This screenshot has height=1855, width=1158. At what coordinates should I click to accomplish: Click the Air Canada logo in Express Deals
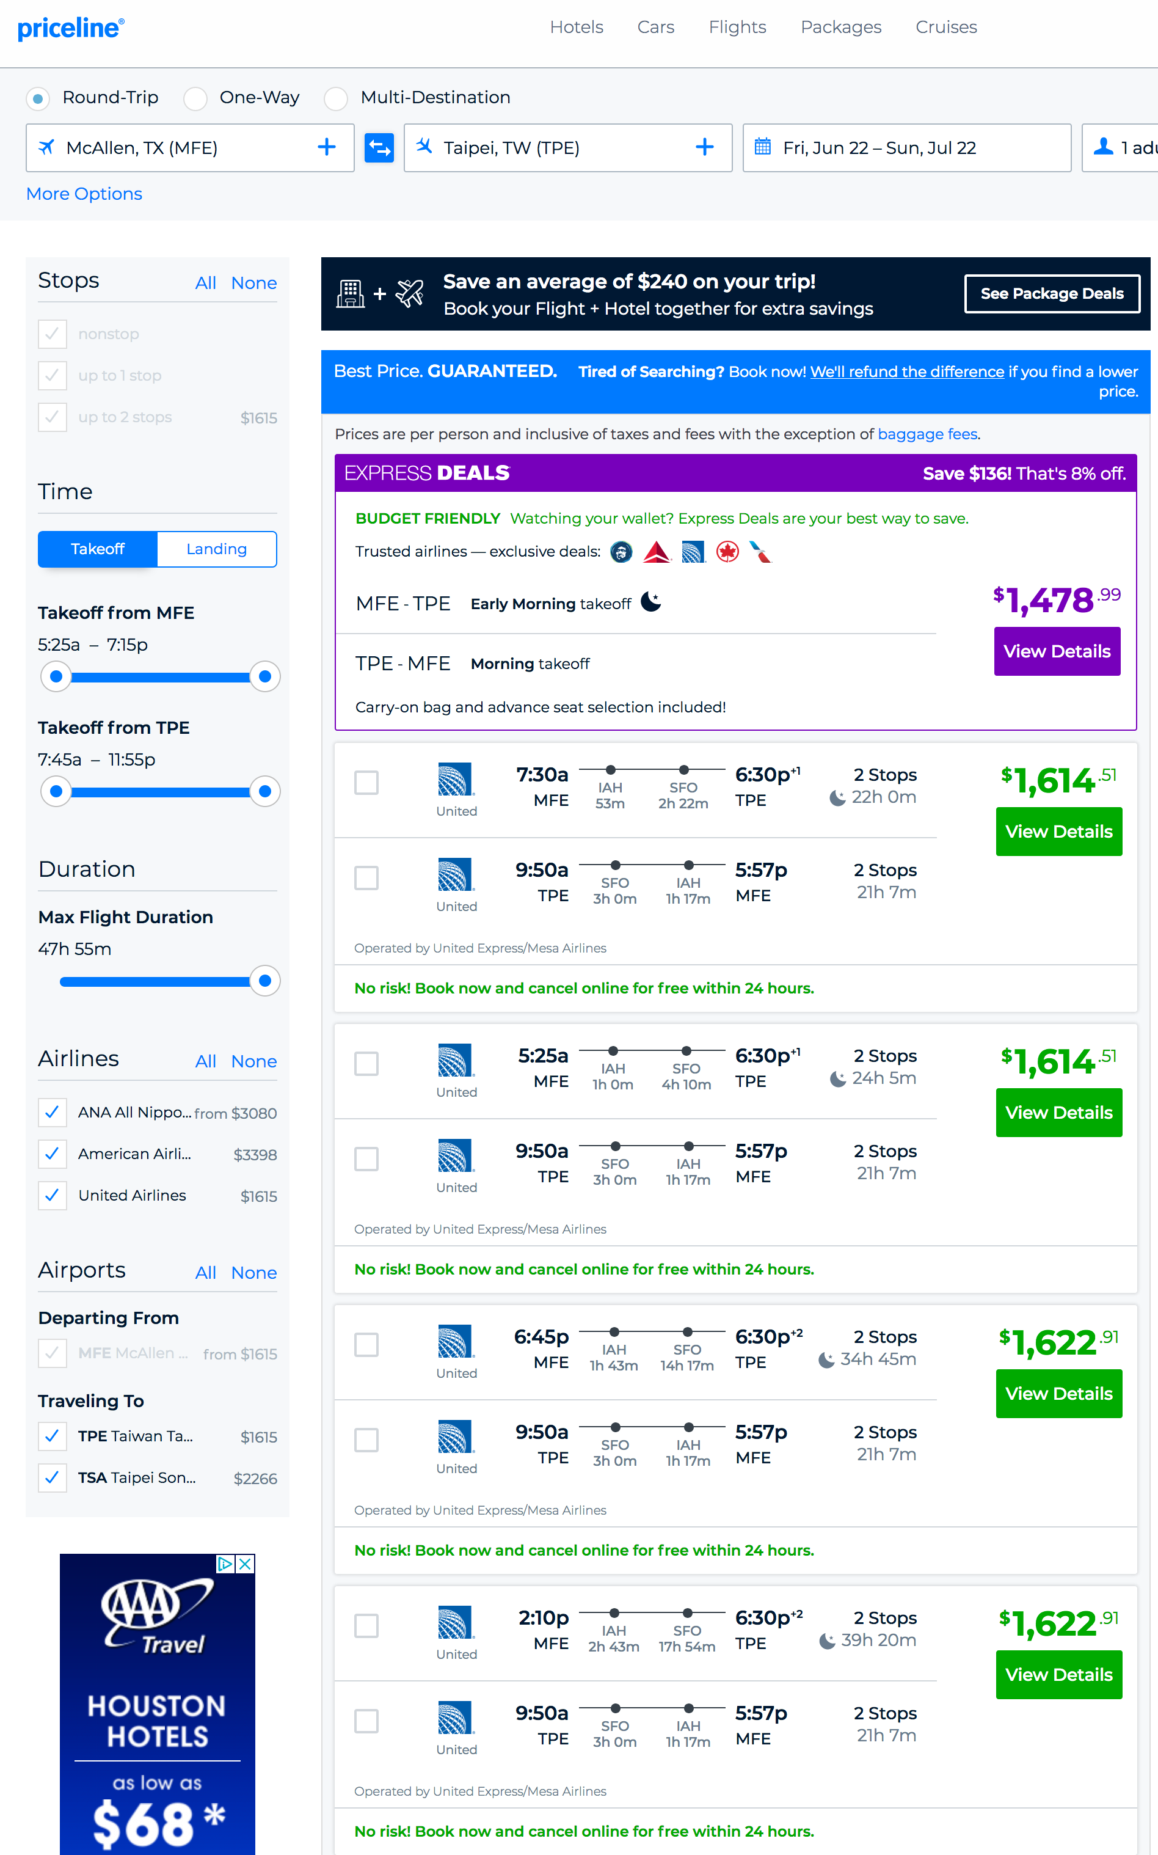coord(727,552)
